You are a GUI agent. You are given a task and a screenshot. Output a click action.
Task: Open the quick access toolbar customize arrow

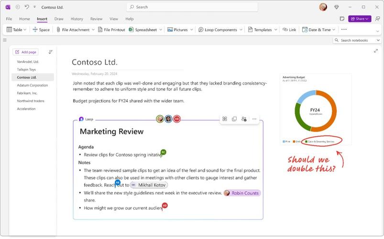34,7
